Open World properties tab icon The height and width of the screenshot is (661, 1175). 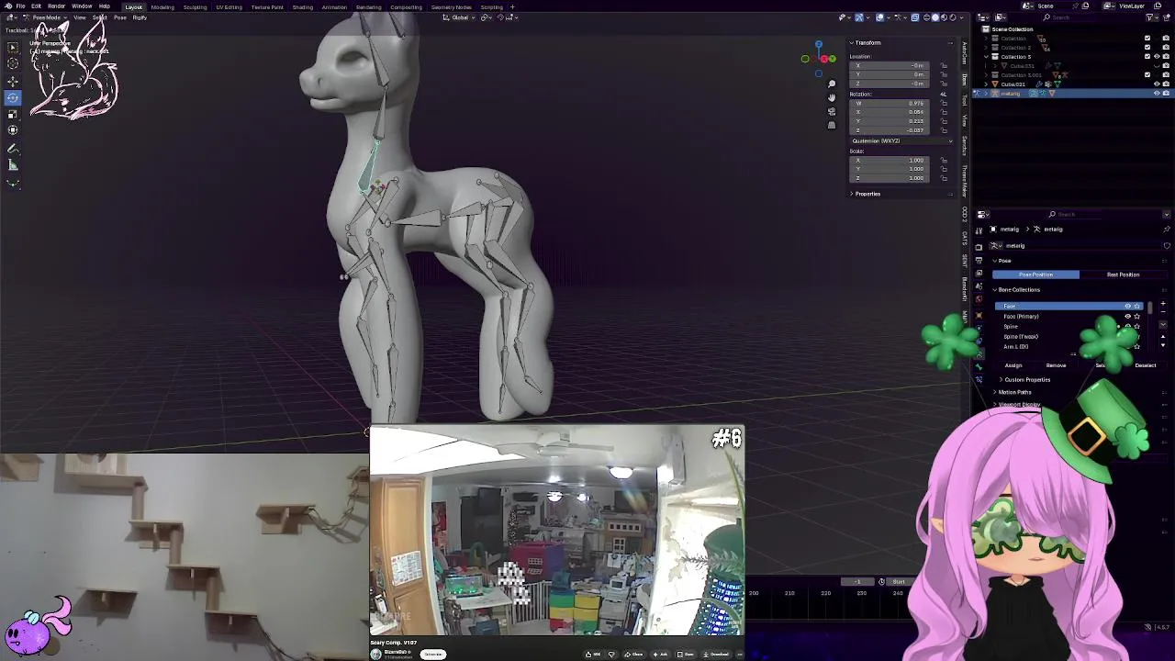[979, 300]
